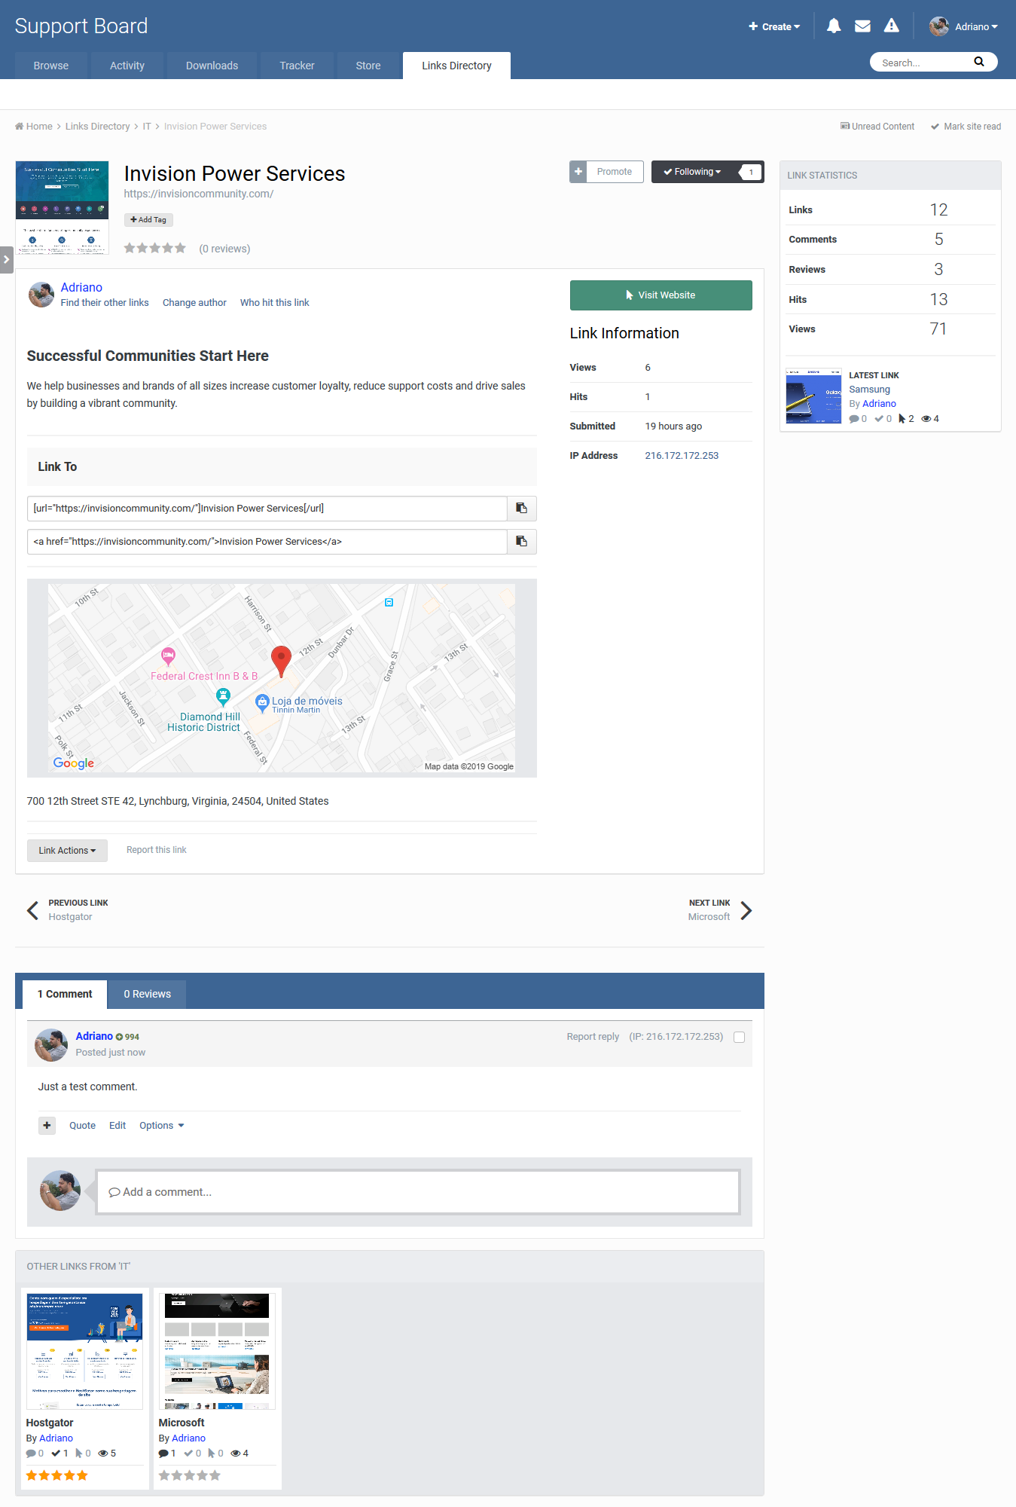Open the Invision Power Services thumbnail
1016x1507 pixels.
pyautogui.click(x=62, y=208)
